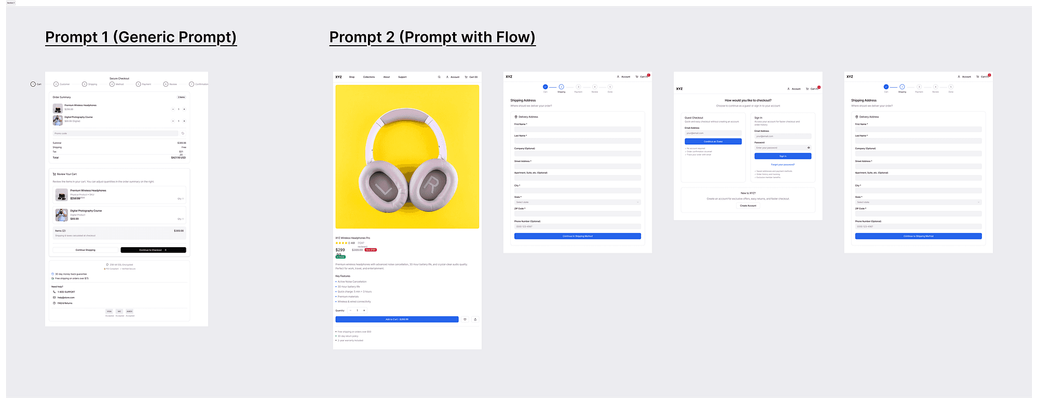
Task: Click the VISA card badge
Action: point(110,312)
